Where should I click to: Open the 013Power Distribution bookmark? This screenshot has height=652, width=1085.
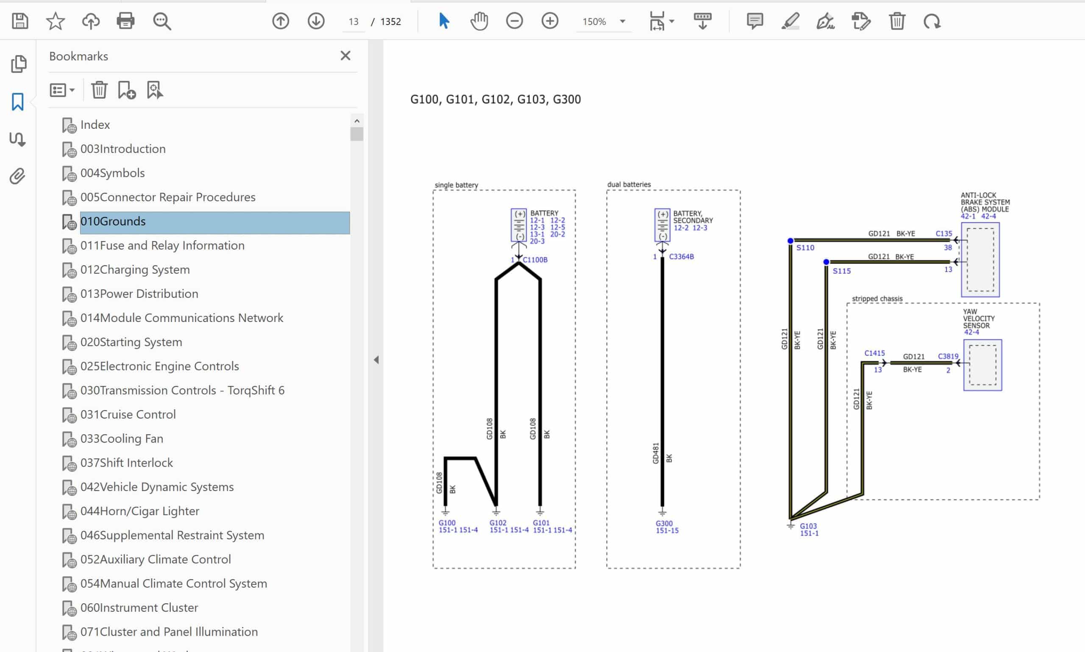(139, 294)
